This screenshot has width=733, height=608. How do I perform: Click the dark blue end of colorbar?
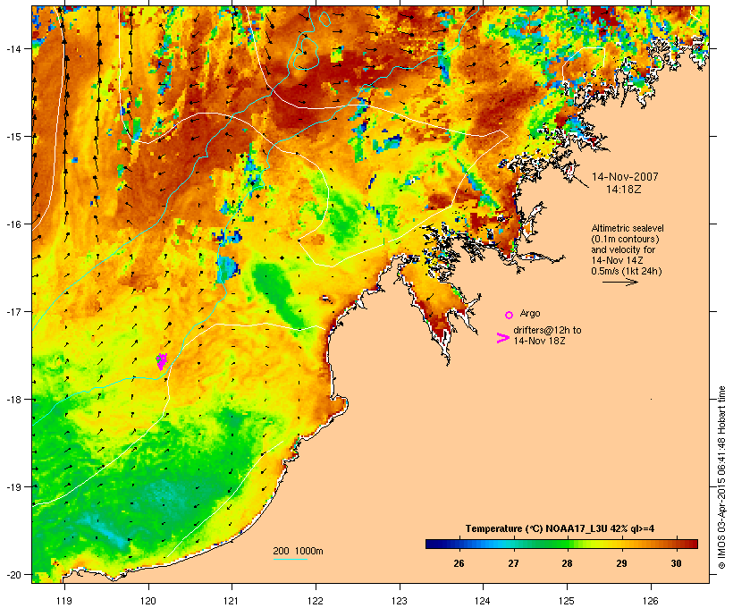pos(433,544)
